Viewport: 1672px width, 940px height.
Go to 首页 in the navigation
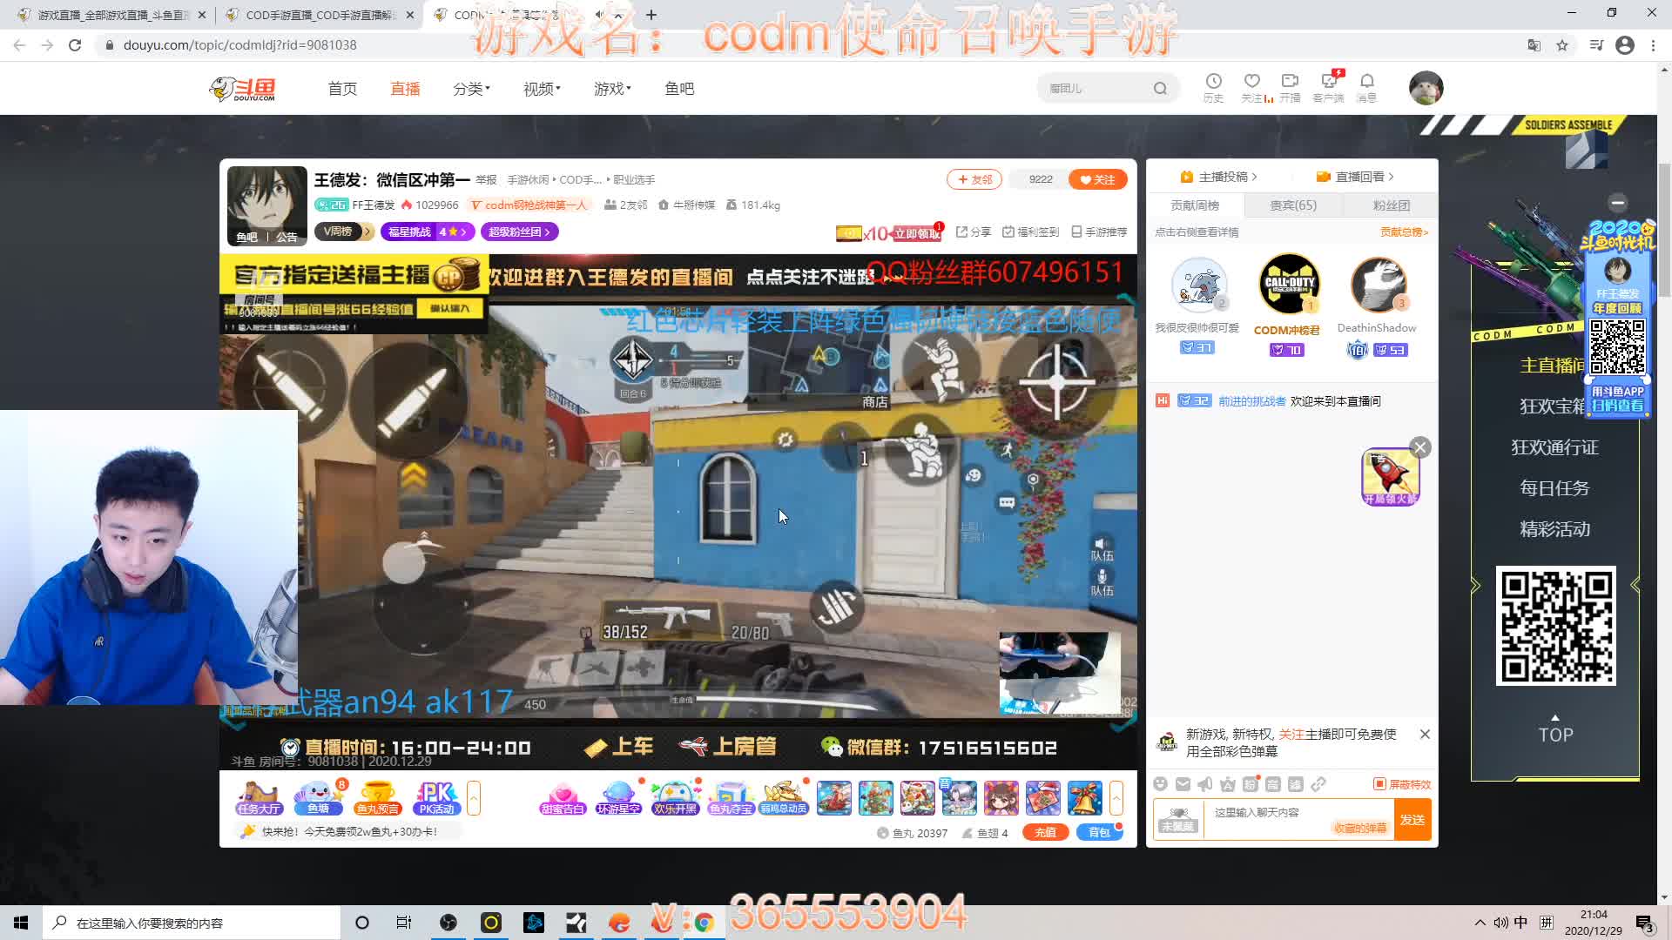coord(342,89)
